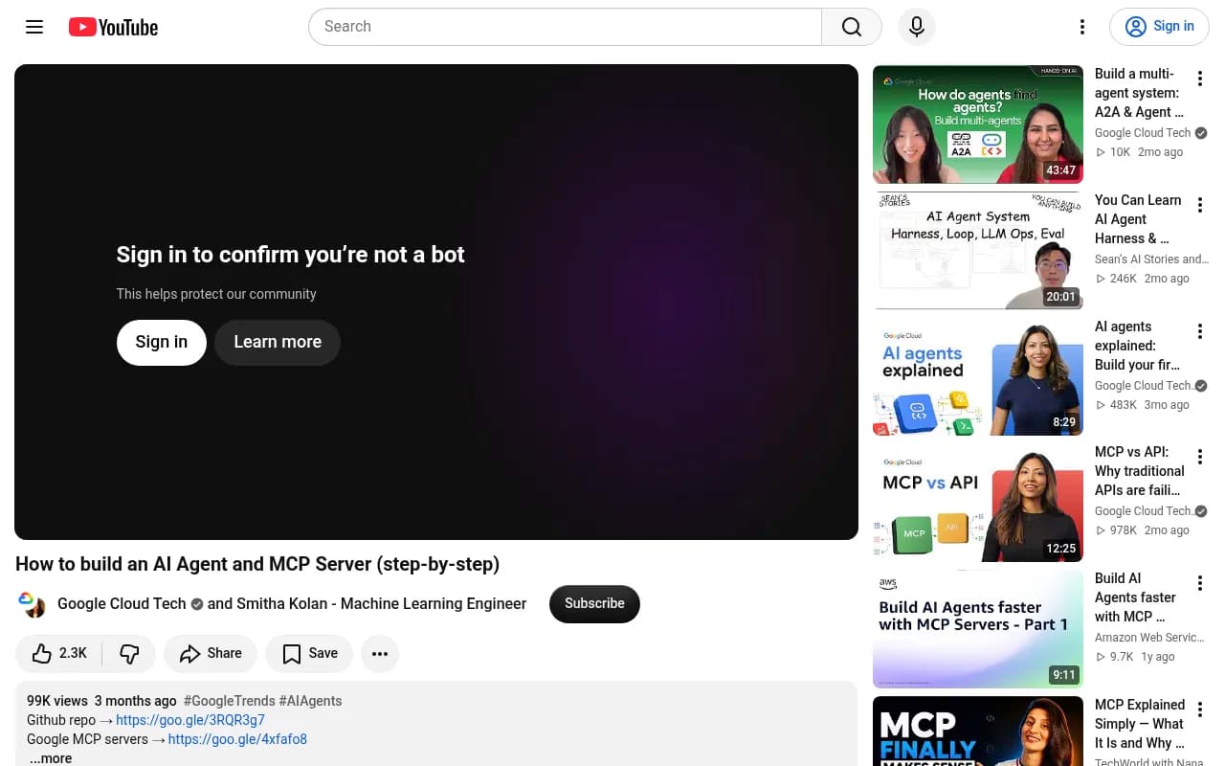The image size is (1225, 766).
Task: Share the video
Action: [x=211, y=653]
